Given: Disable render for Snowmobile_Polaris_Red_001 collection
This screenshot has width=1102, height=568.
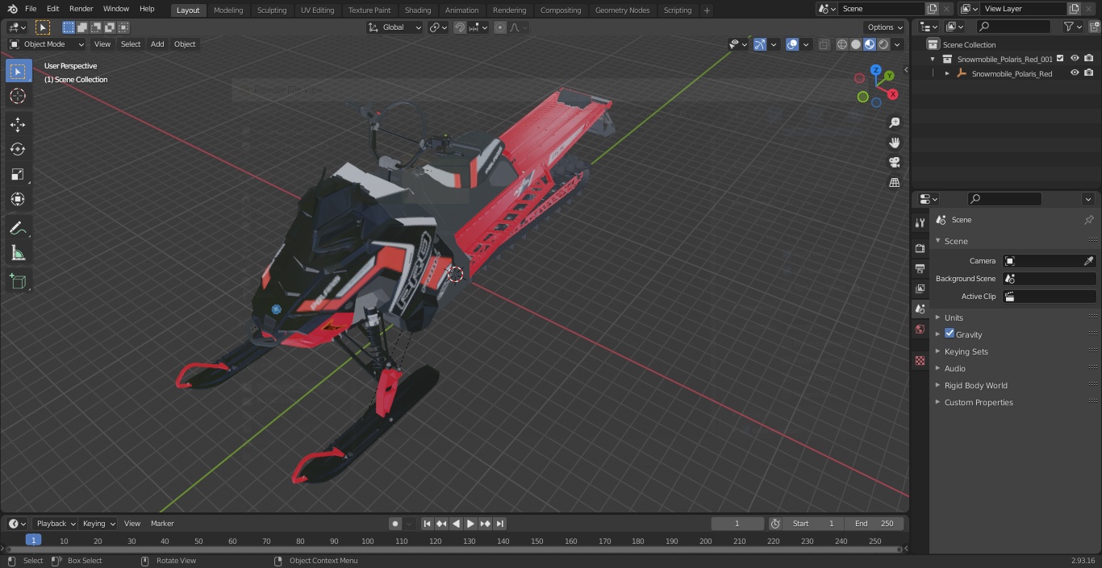Looking at the screenshot, I should coord(1089,59).
